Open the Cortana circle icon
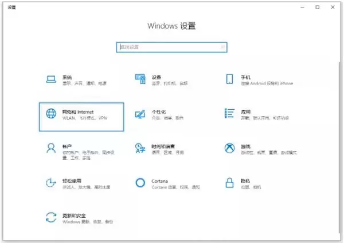 click(x=140, y=183)
